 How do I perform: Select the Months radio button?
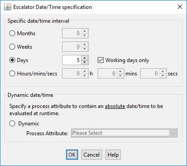click(12, 33)
